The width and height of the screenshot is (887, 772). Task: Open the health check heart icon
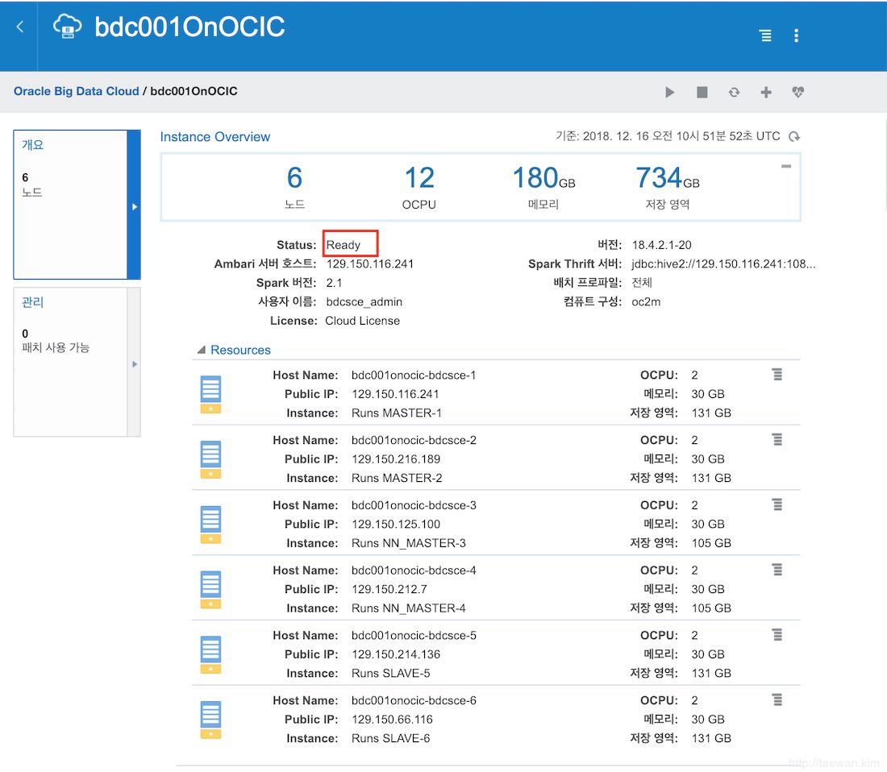(x=797, y=92)
